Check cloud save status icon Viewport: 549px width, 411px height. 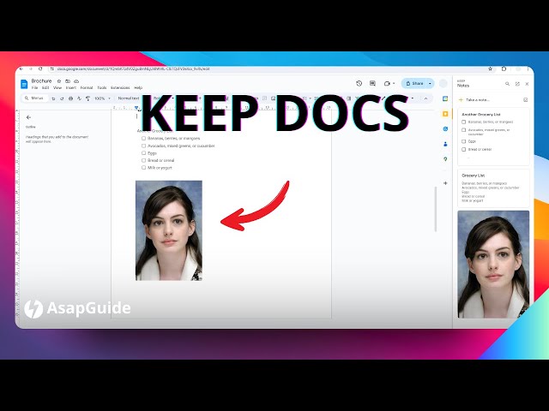[76, 81]
